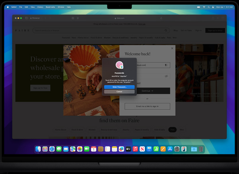Launch the Mail app in the Dock

point(66,149)
